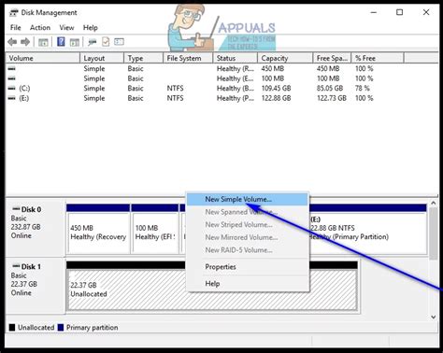Screen dimensions: 443x353
Task: Click the greyed New RAID-5 Volume... entry
Action: [x=248, y=250]
